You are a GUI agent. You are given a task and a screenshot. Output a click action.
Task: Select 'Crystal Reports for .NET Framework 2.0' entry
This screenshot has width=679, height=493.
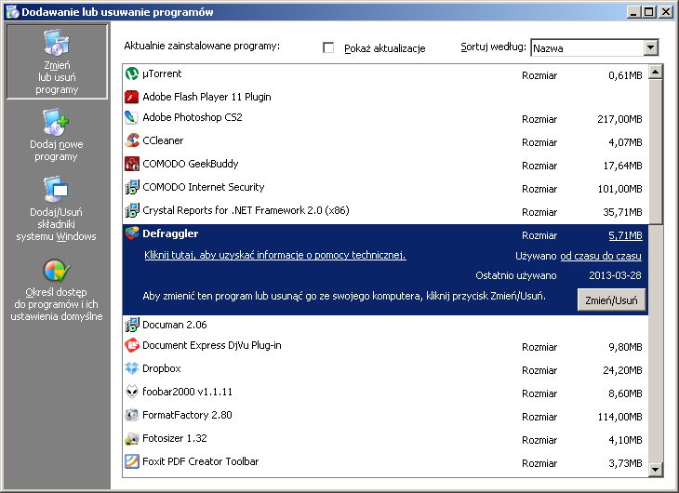[x=246, y=210]
